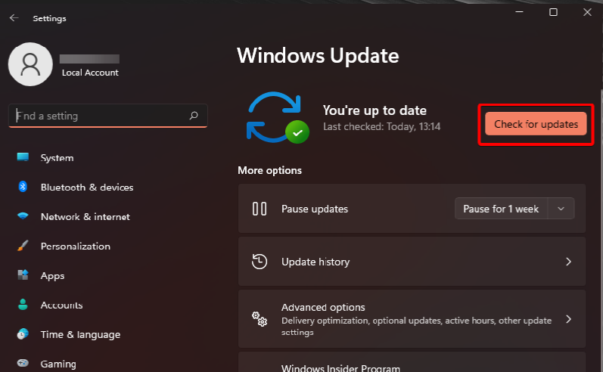Go back with the Settings back arrow
The image size is (603, 372).
(x=14, y=18)
